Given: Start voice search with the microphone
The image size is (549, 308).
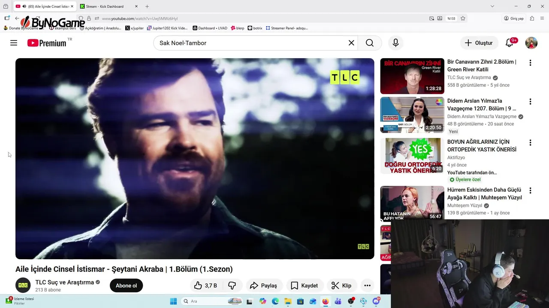Looking at the screenshot, I should pyautogui.click(x=395, y=43).
